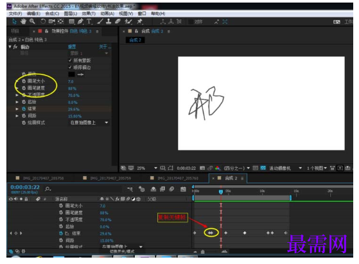Open the (四分之一) resolution dropdown
Viewport: 359px width, 264px height.
coord(236,169)
